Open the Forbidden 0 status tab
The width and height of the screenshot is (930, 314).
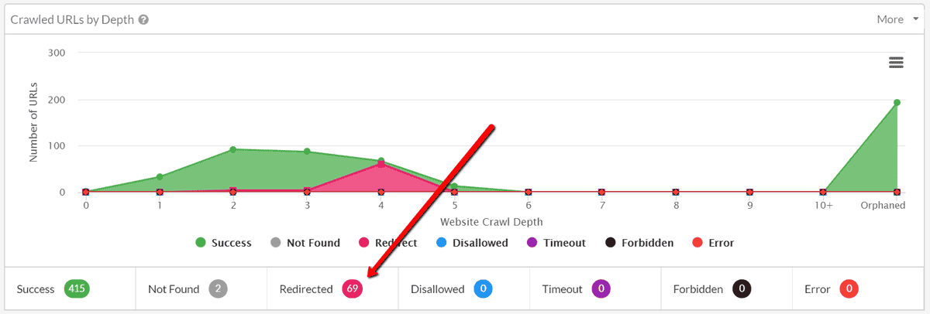(727, 289)
